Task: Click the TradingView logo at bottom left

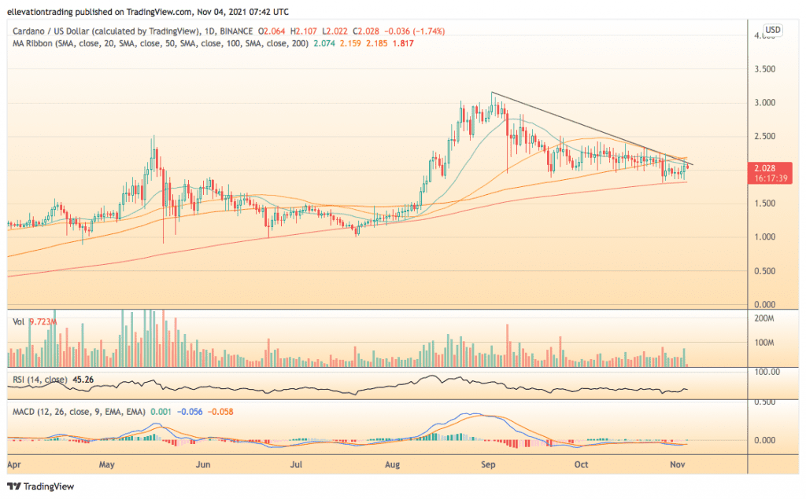Action: tap(41, 486)
